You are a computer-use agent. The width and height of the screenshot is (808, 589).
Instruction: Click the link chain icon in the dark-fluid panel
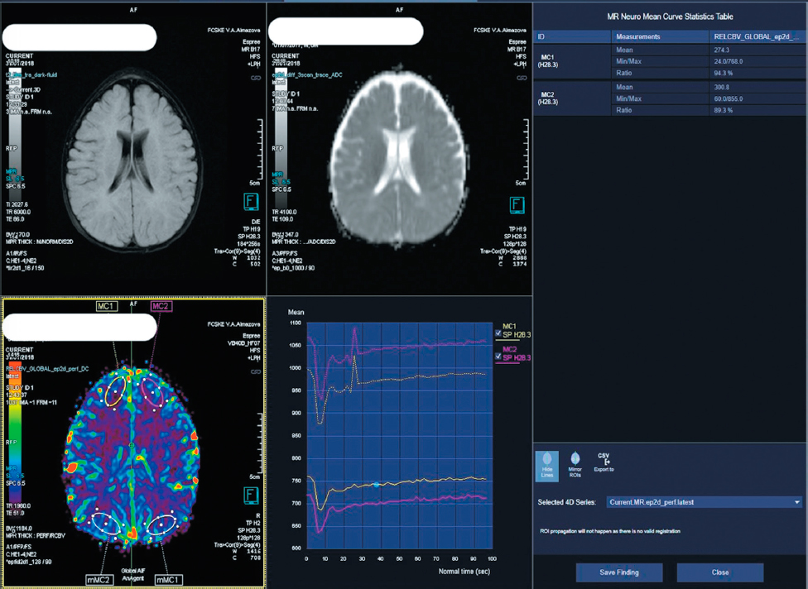(x=256, y=77)
